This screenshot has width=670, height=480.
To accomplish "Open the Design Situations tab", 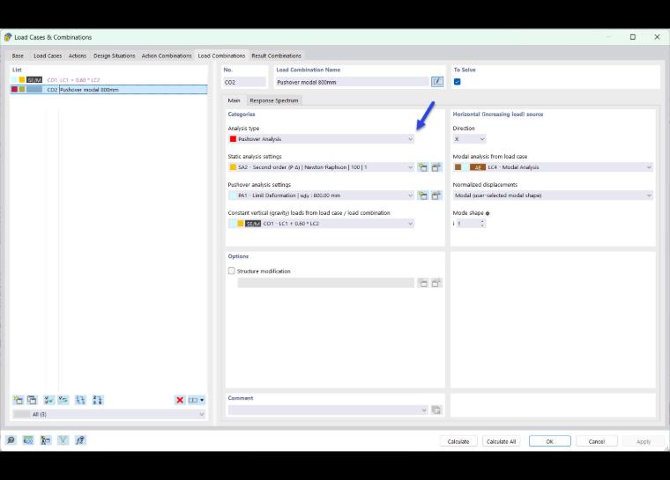I will pos(114,56).
